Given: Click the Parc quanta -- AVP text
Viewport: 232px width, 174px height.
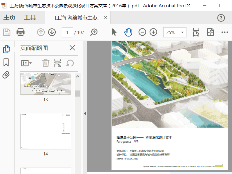Looking at the screenshot, I should click(x=127, y=142).
